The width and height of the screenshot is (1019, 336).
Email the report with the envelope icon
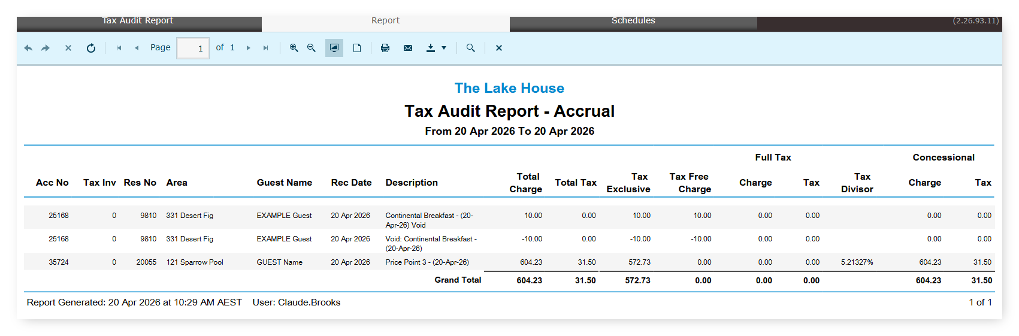[x=408, y=48]
